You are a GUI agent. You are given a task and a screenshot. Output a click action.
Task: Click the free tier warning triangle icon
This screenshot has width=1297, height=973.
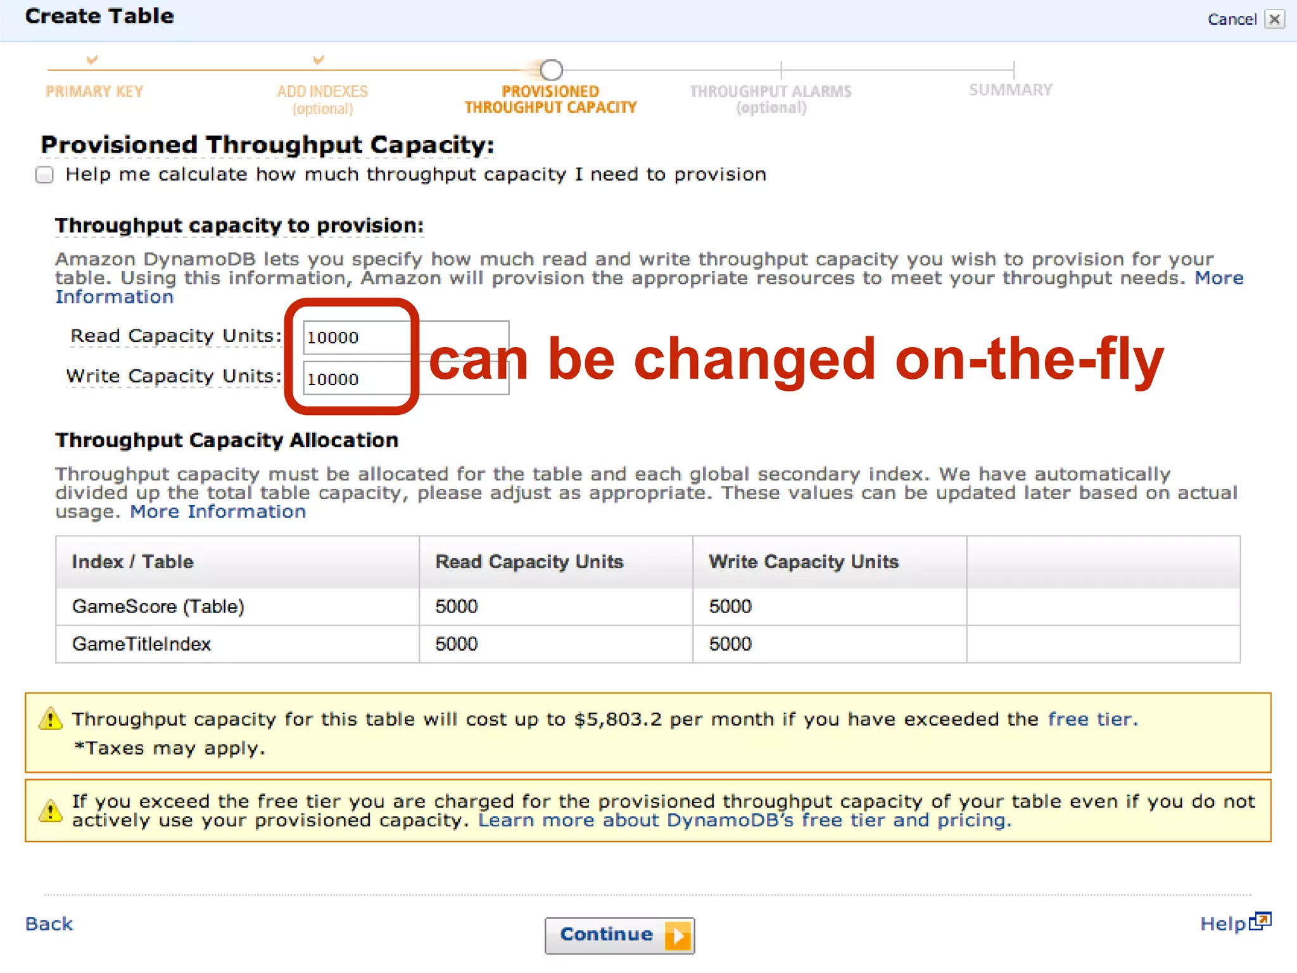point(50,811)
